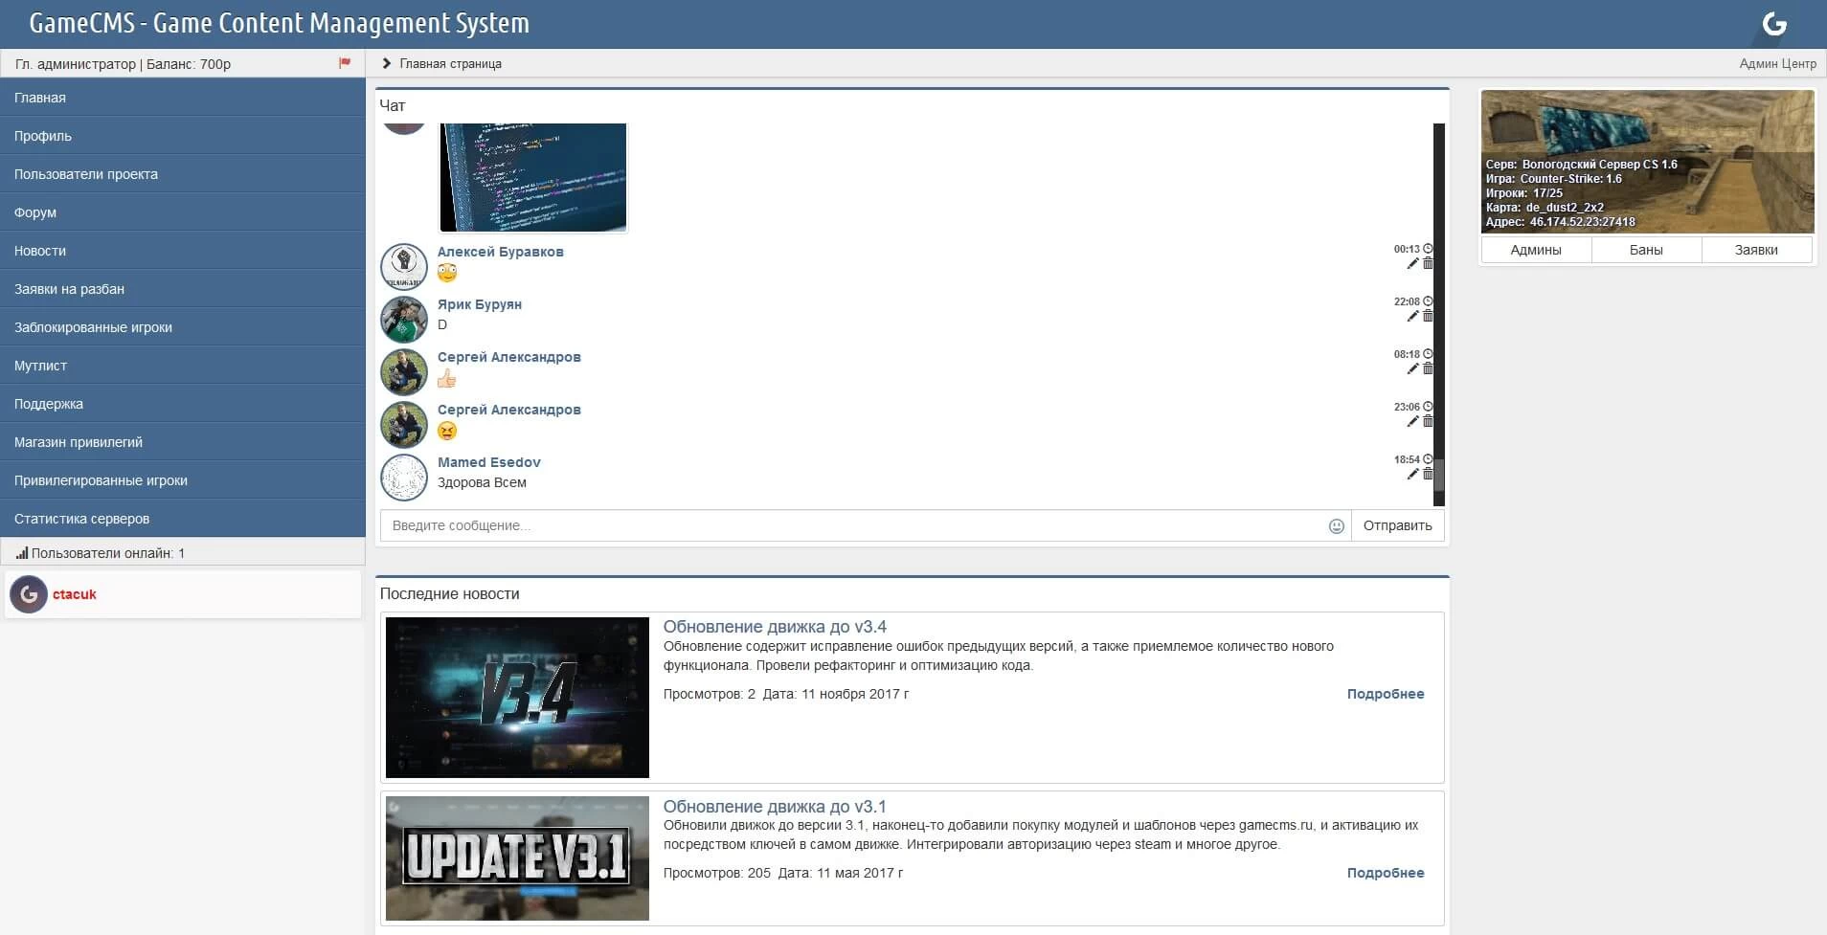
Task: Go to Профиль in the sidebar
Action: coord(183,136)
